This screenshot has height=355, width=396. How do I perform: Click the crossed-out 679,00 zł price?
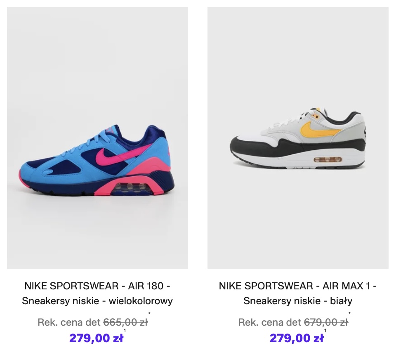(326, 322)
